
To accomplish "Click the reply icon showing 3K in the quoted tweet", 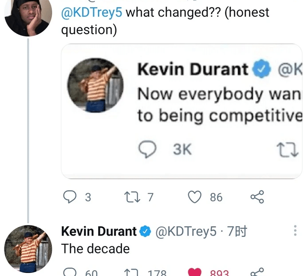I will pyautogui.click(x=147, y=150).
